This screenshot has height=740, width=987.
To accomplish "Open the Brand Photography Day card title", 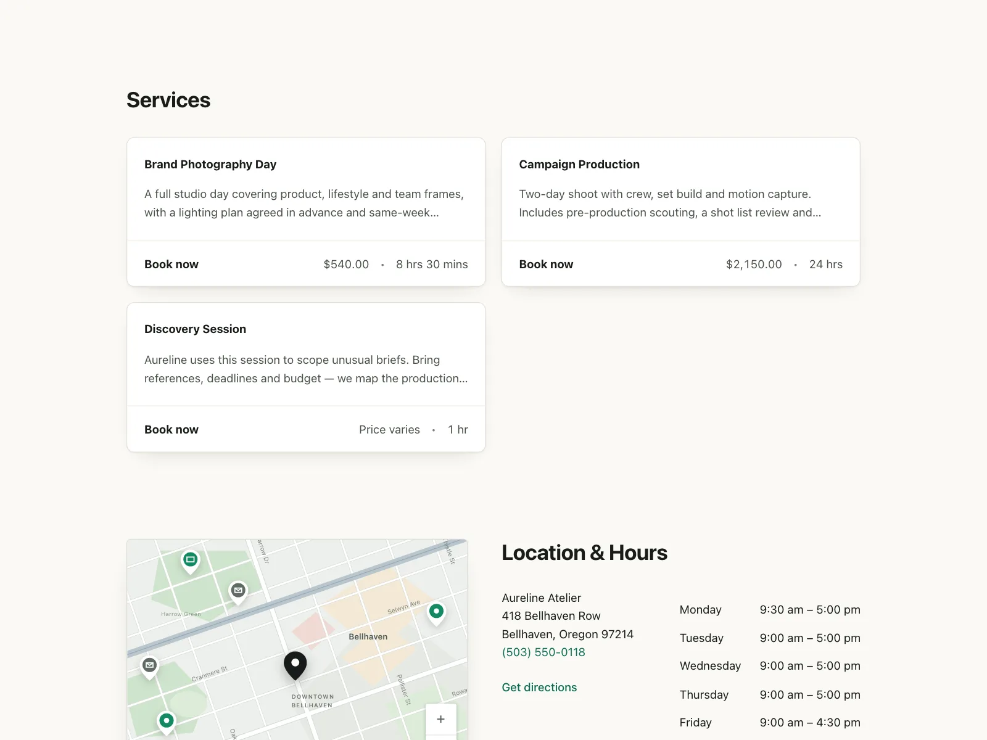I will coord(210,165).
